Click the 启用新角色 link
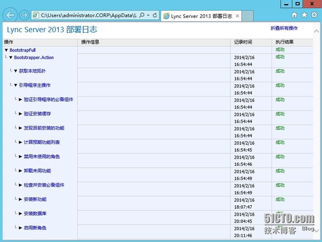Viewport: 322px width, 242px height. pyautogui.click(x=35, y=228)
